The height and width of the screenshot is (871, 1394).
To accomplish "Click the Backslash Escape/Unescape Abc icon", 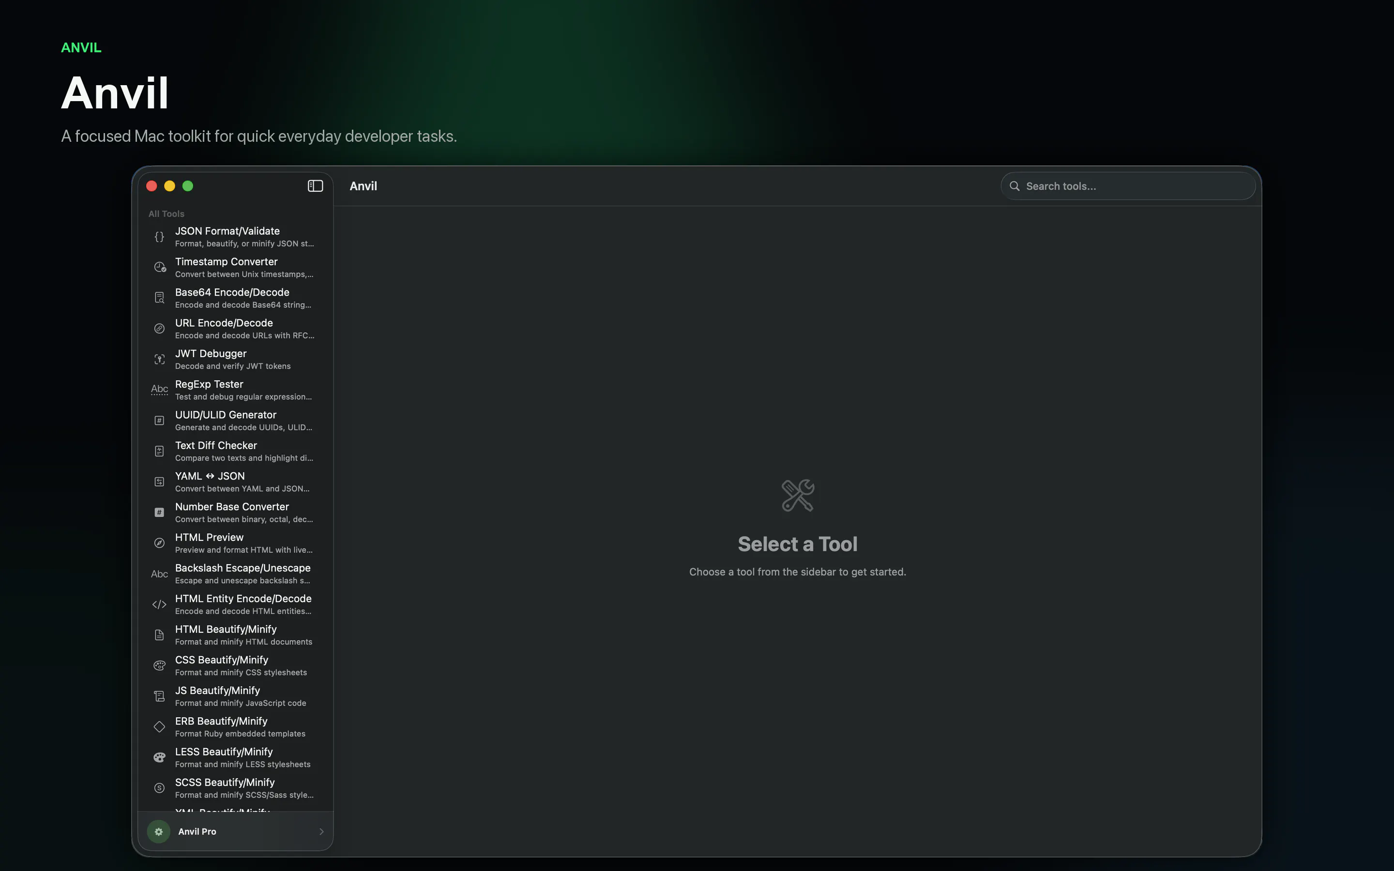I will click(160, 574).
